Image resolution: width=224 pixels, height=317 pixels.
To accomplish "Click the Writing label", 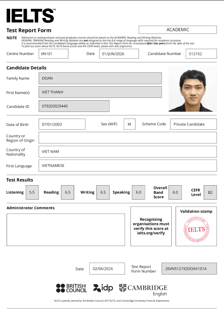I will pyautogui.click(x=87, y=192).
